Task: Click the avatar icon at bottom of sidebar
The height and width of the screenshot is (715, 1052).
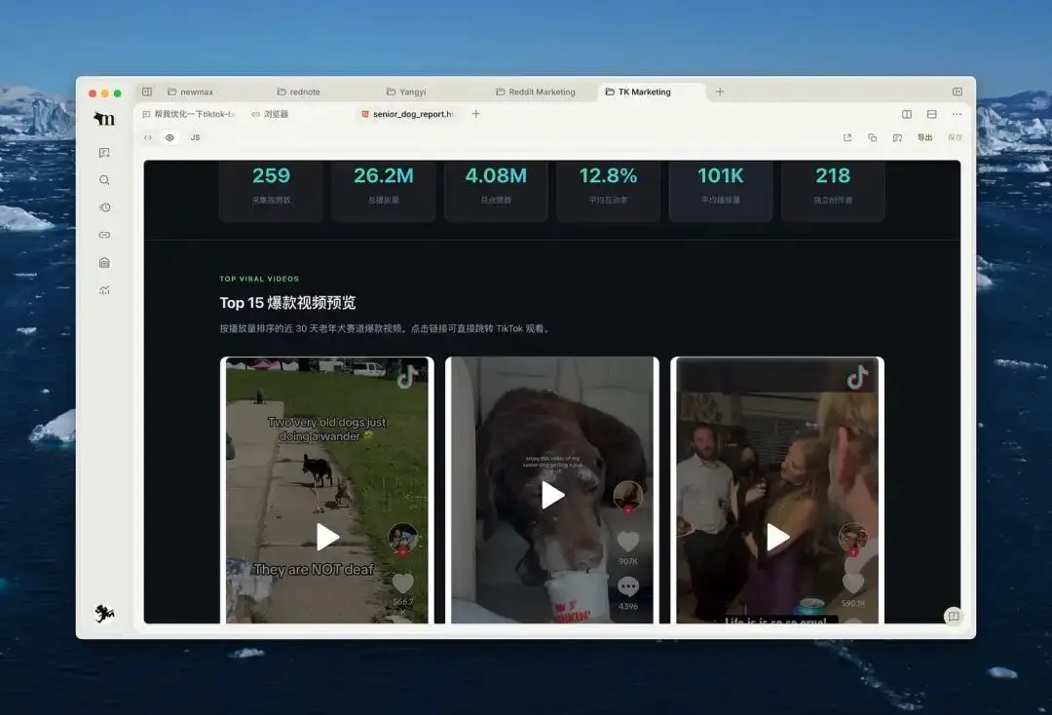Action: click(x=104, y=613)
